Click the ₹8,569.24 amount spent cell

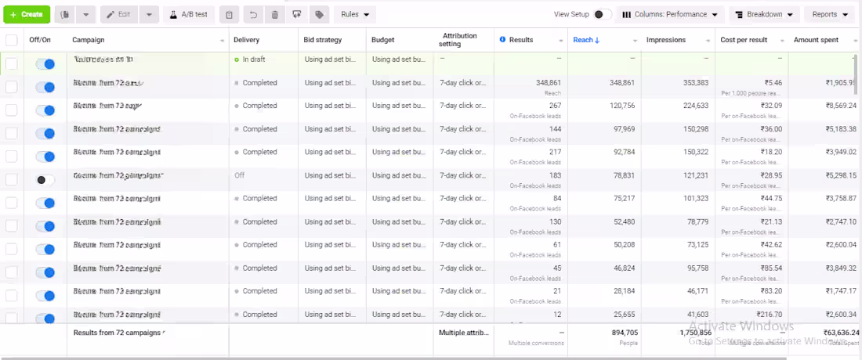coord(841,106)
